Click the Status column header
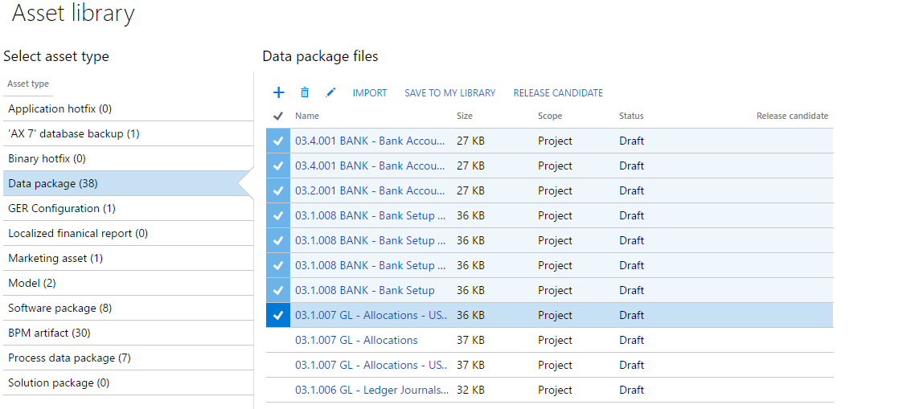Screen dimensions: 915x409 [x=631, y=117]
